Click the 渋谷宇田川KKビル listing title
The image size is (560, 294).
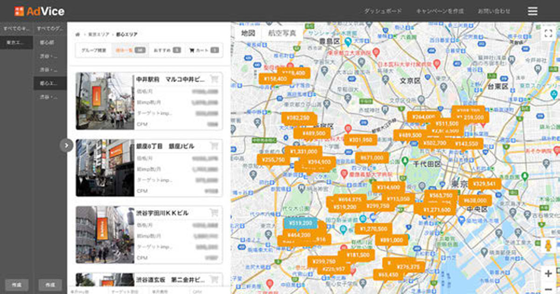[x=162, y=213]
